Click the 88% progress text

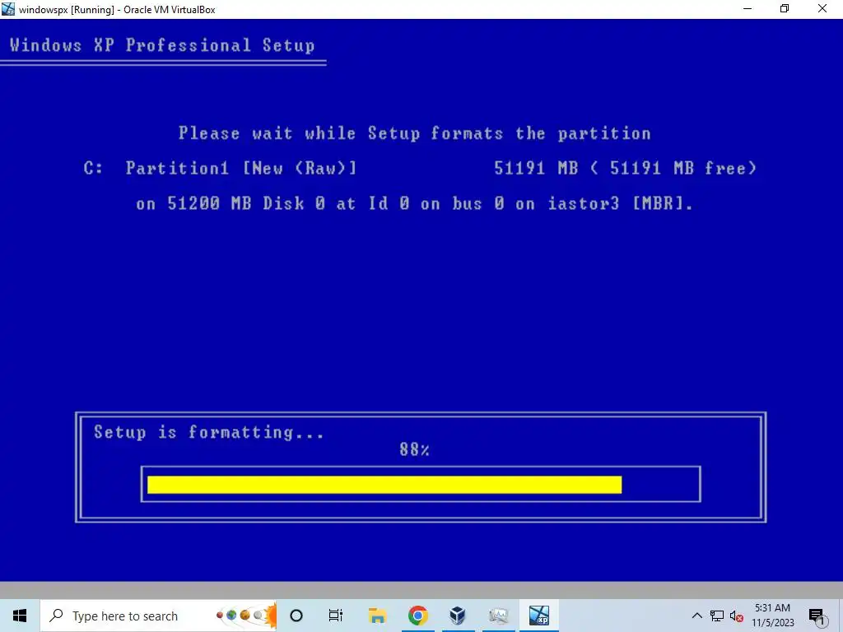[414, 450]
